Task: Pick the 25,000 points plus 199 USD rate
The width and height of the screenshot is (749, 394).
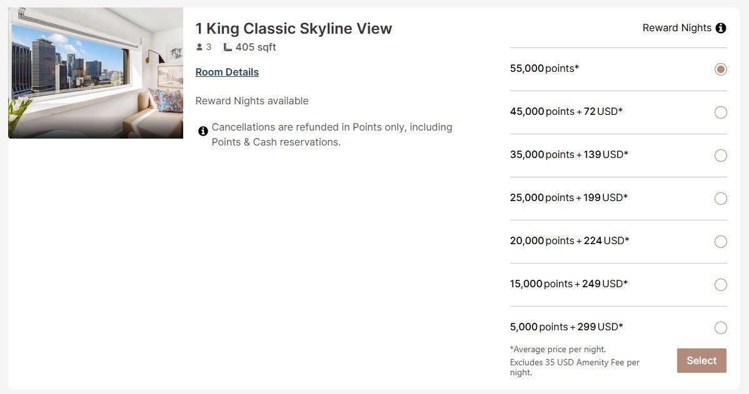Action: pos(720,199)
